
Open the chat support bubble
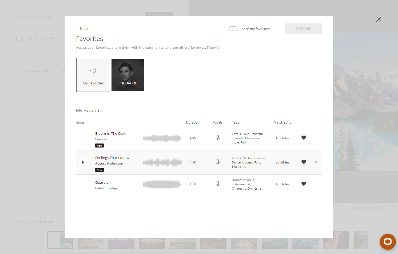pos(388,242)
